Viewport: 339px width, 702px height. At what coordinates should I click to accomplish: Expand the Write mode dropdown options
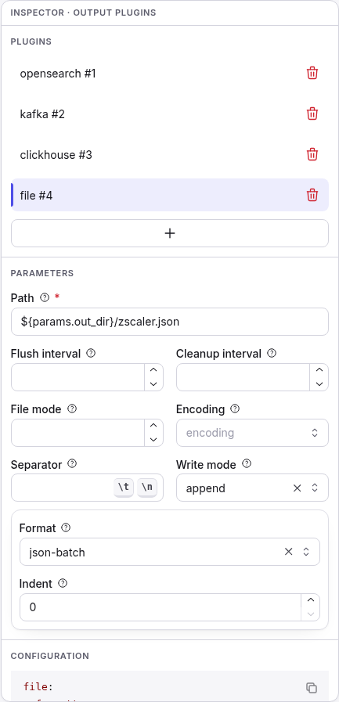(x=315, y=488)
